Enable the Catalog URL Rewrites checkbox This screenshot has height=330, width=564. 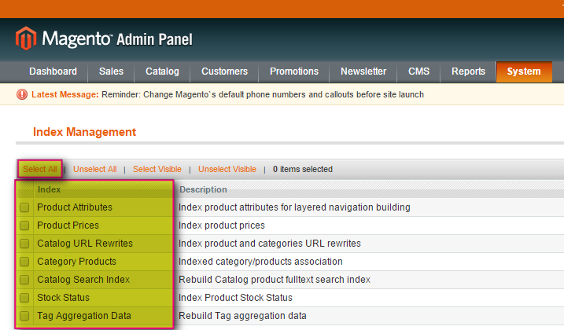(25, 244)
